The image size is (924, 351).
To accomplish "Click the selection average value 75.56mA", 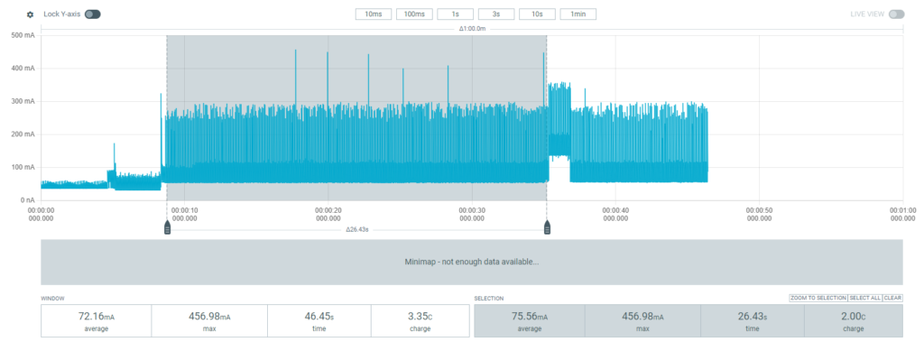I will pyautogui.click(x=529, y=316).
